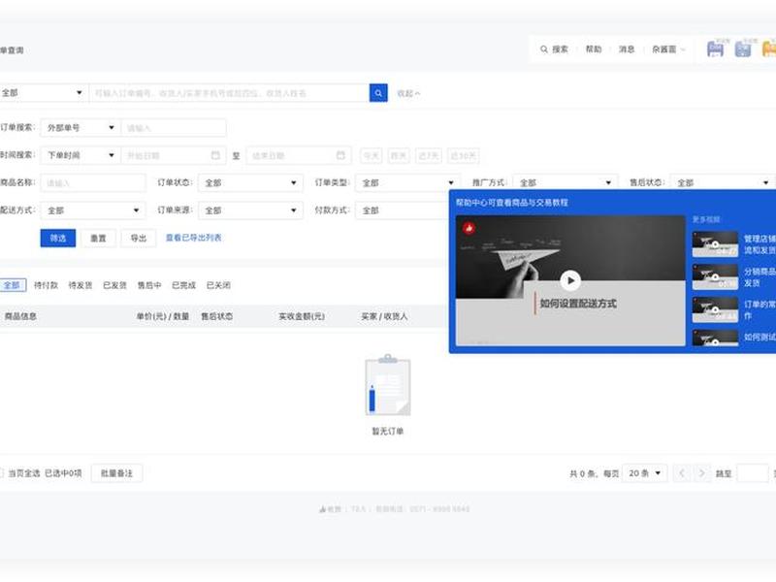
Task: Select the 全部 orders tab
Action: coord(12,285)
